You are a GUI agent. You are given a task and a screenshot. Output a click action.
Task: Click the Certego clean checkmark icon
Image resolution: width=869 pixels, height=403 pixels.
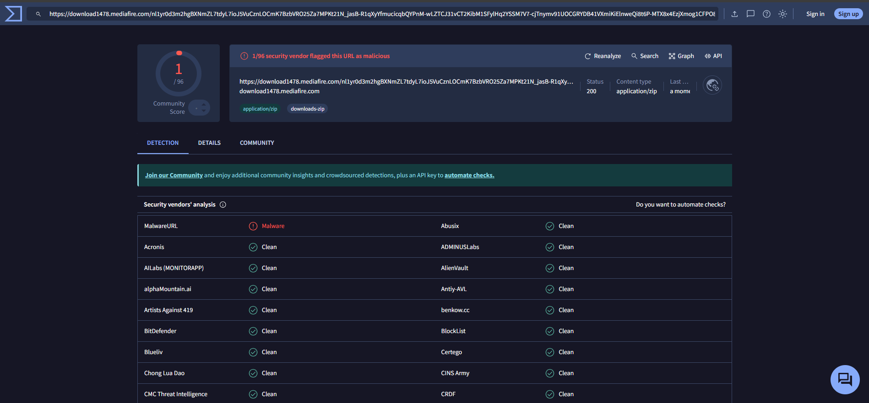[550, 352]
